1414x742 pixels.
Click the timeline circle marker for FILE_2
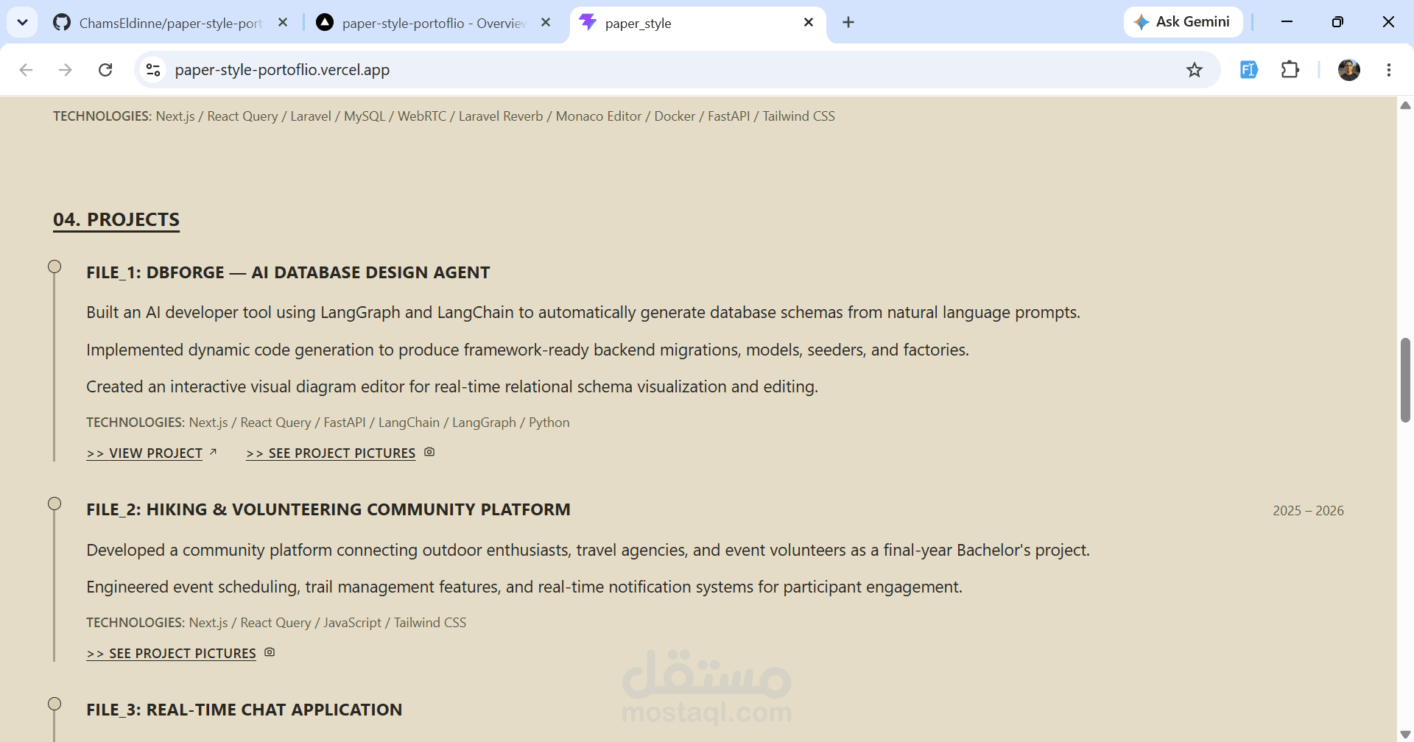click(x=54, y=504)
